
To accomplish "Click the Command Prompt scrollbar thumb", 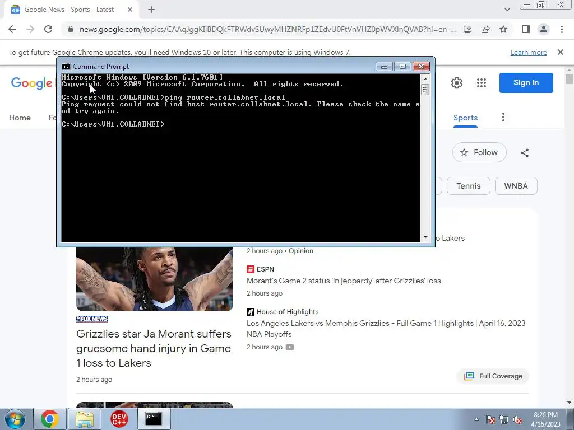I will pyautogui.click(x=425, y=90).
